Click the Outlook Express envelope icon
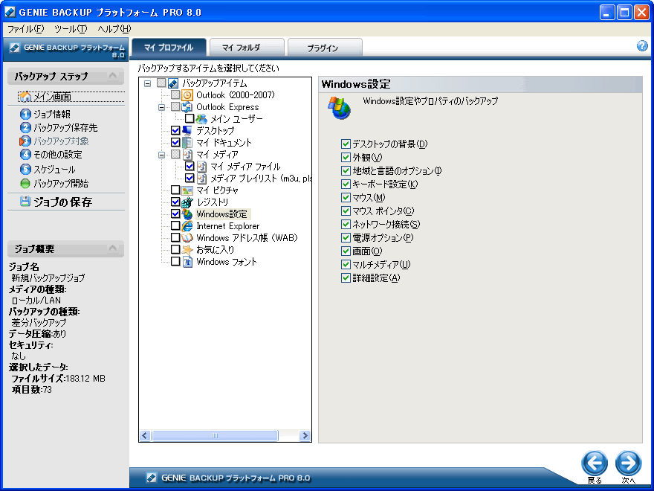 (187, 107)
